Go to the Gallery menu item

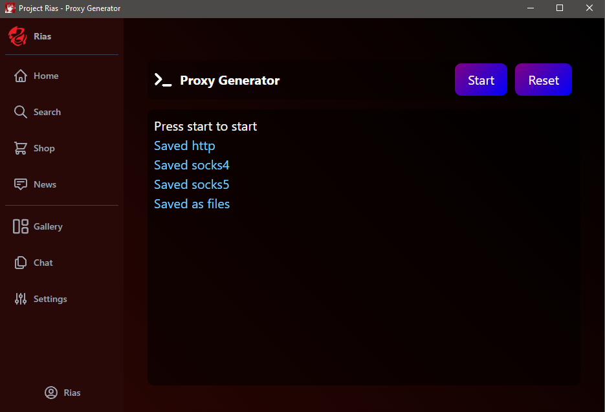point(48,226)
